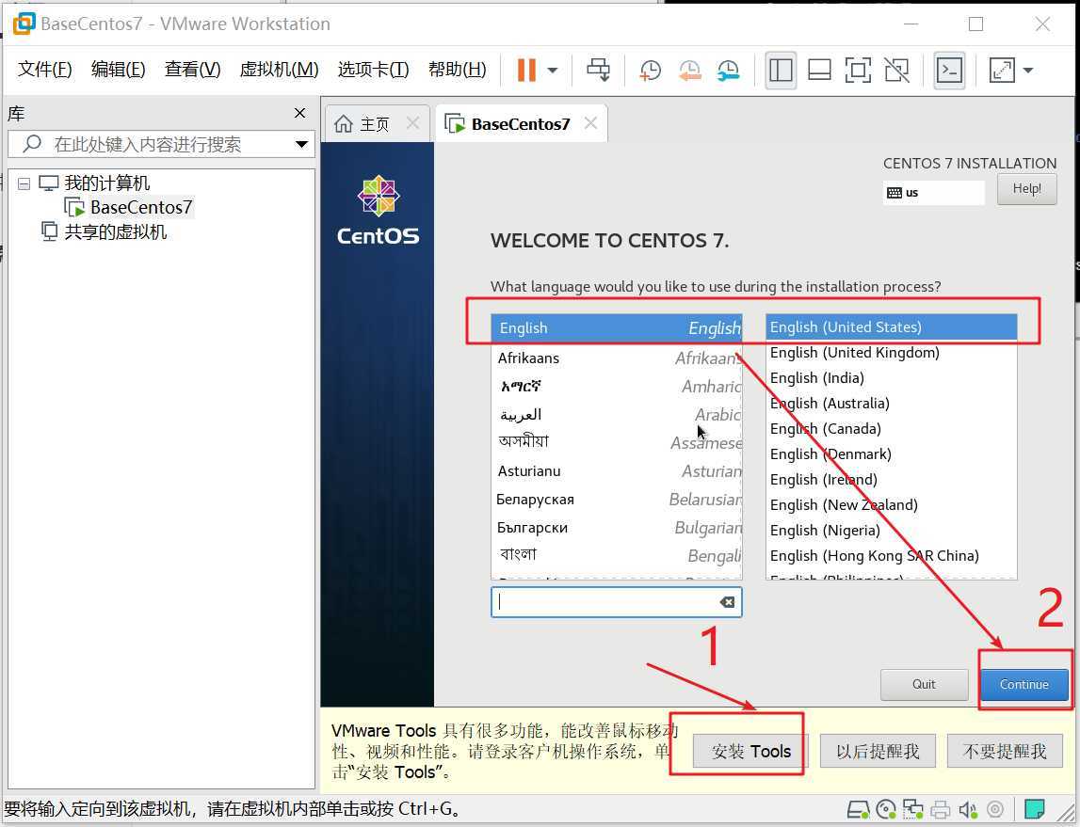Choose English (New Zealand) locale
This screenshot has height=827, width=1080.
click(x=892, y=505)
